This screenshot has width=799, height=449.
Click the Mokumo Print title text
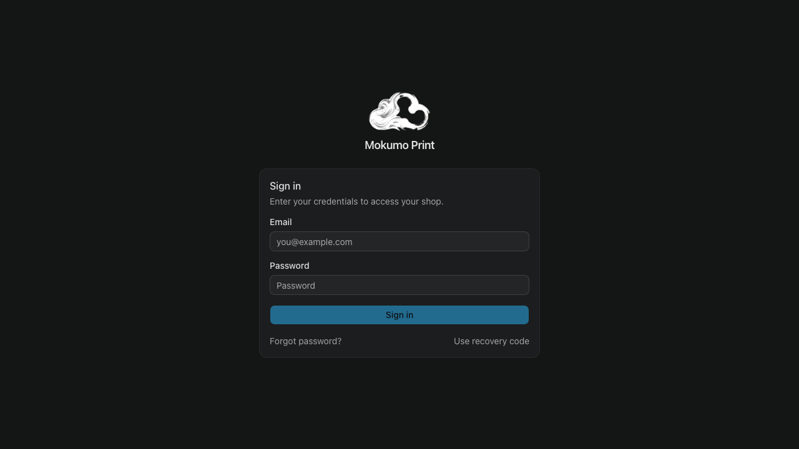[399, 145]
